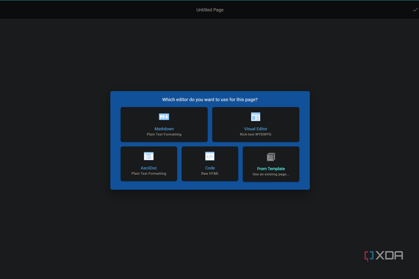Screen dimensions: 419x279
Task: Click the Visual Editor window icon
Action: pyautogui.click(x=256, y=117)
